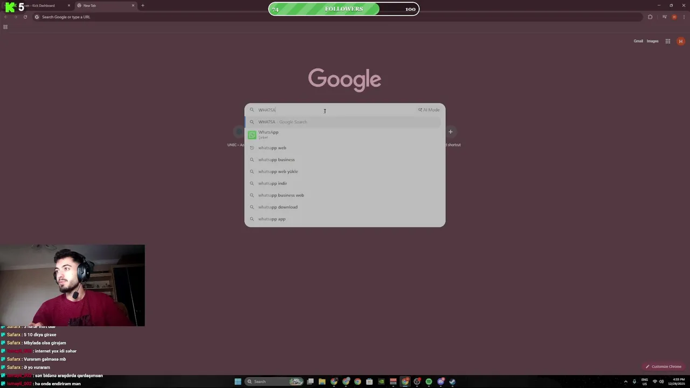
Task: Open the UNEC shortcut tile
Action: click(237, 136)
